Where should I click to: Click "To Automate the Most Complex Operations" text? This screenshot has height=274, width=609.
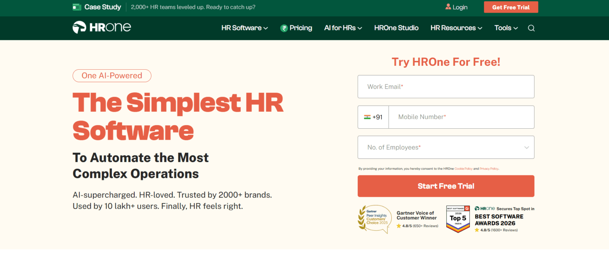pos(141,166)
